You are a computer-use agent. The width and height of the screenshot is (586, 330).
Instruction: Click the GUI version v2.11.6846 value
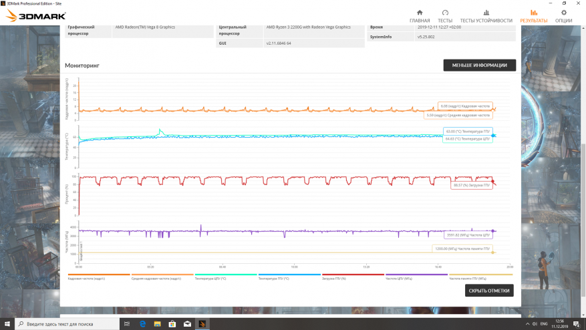279,43
